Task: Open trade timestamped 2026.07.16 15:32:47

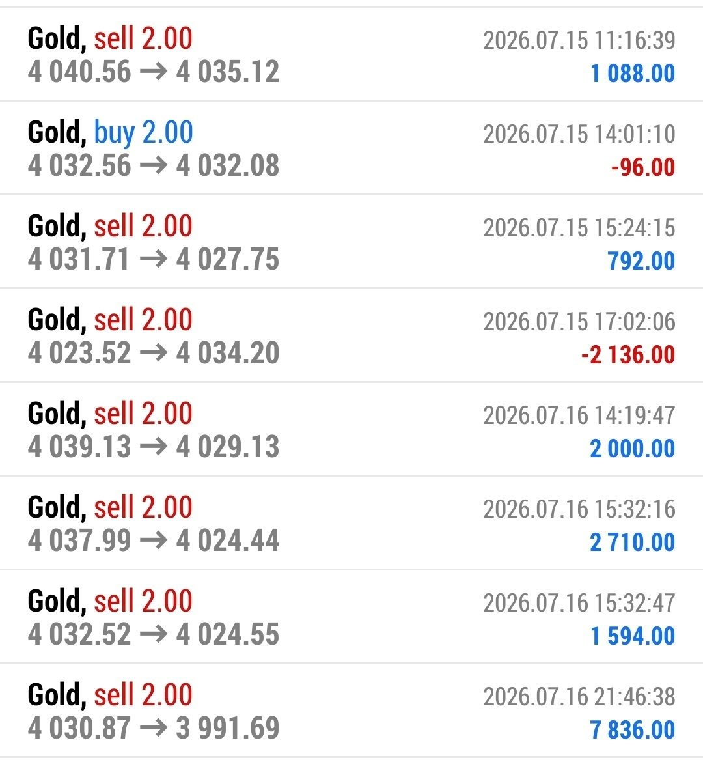Action: pos(351,617)
